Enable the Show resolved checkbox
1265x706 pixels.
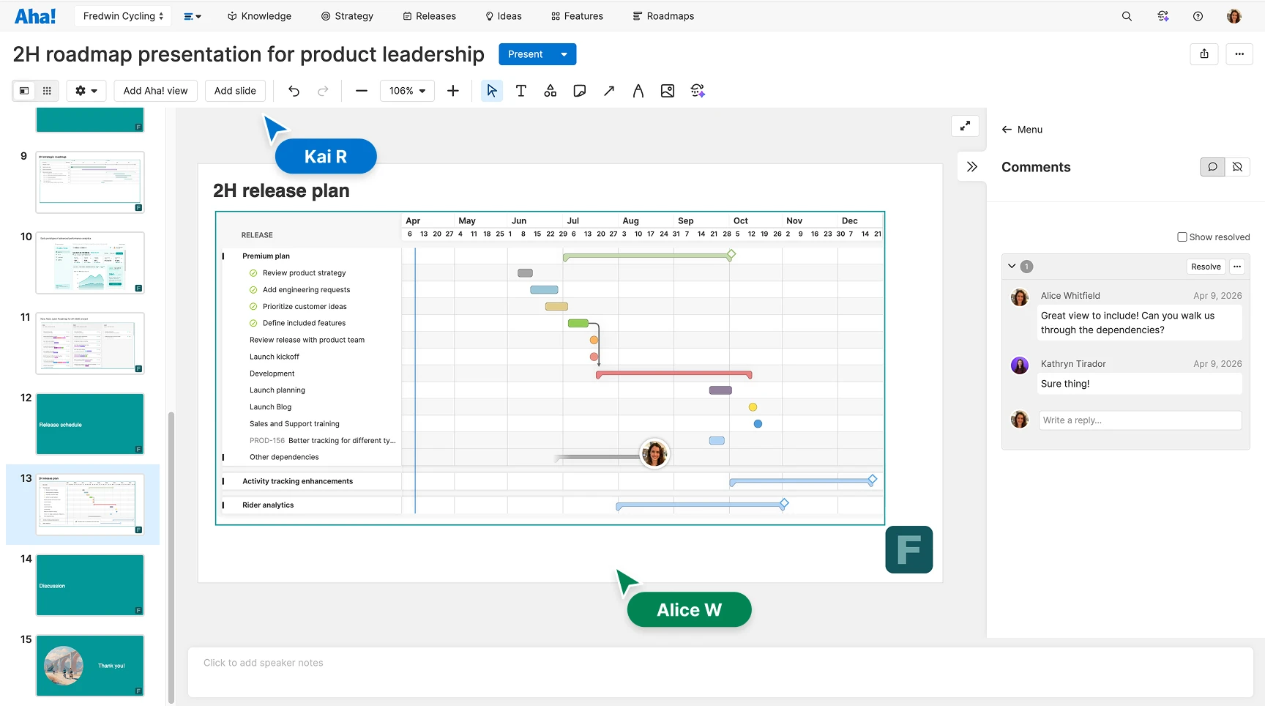(x=1181, y=237)
